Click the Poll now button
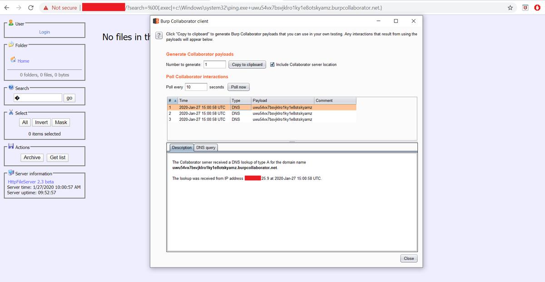Image resolution: width=545 pixels, height=282 pixels. coord(239,87)
